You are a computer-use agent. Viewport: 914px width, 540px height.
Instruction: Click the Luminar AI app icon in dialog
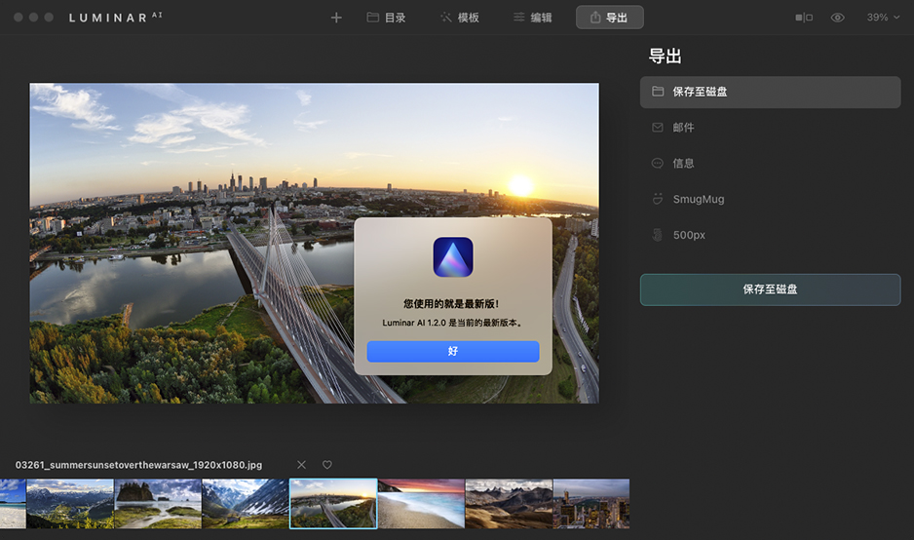[x=453, y=256]
